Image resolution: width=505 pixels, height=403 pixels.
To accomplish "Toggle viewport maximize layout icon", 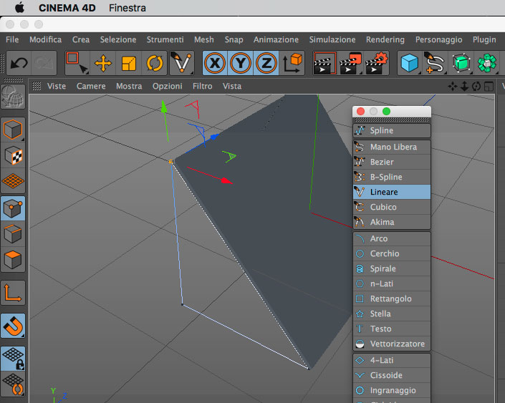I will click(x=489, y=87).
